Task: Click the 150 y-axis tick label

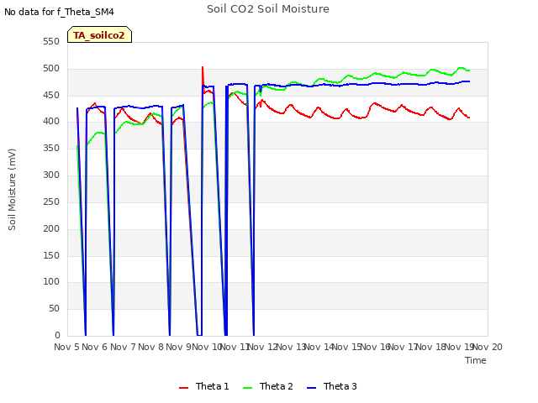Action: (x=51, y=255)
